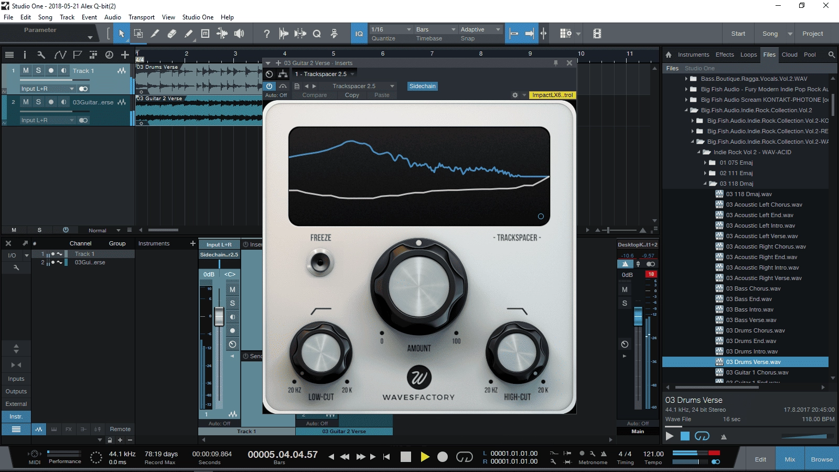The image size is (839, 472).
Task: Click the High-Cut knob
Action: tap(517, 352)
